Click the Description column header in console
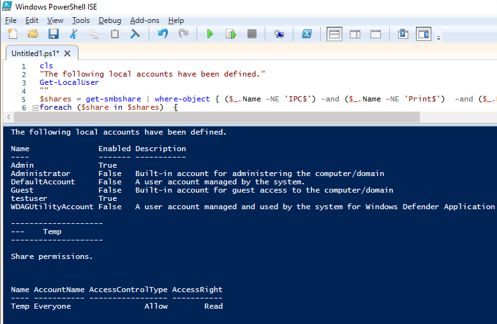Screen dimensions: 497x324 click(160, 149)
